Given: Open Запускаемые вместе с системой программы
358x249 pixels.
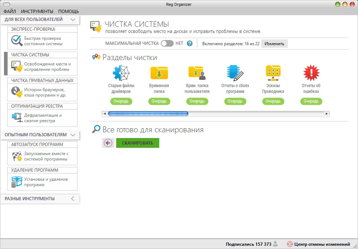Looking at the screenshot, I should click(46, 156).
